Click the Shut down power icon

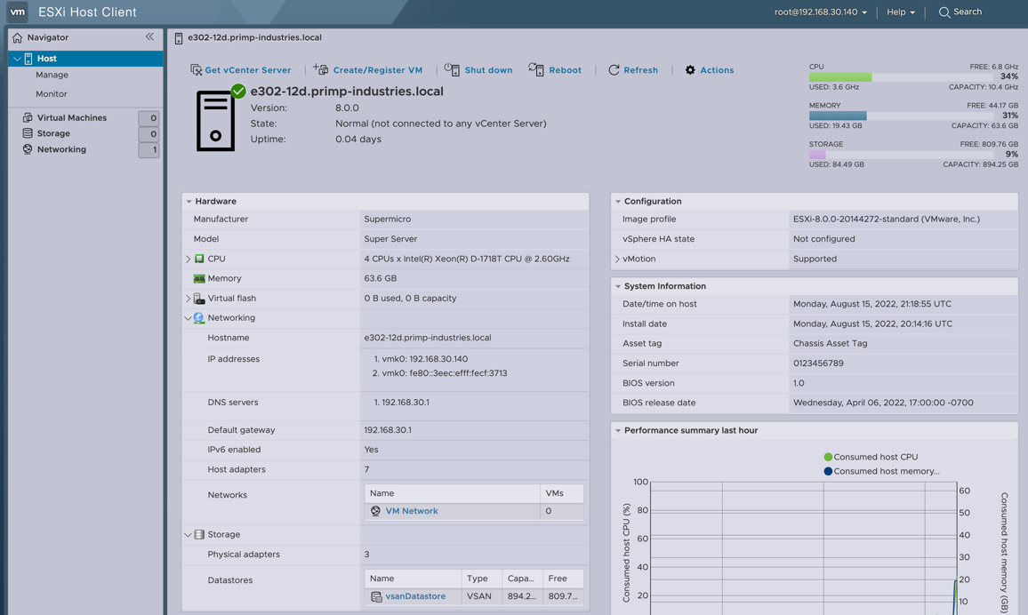pos(452,68)
